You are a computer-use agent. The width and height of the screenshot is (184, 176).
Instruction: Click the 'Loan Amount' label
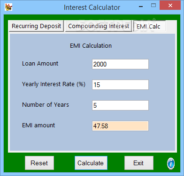coord(40,64)
